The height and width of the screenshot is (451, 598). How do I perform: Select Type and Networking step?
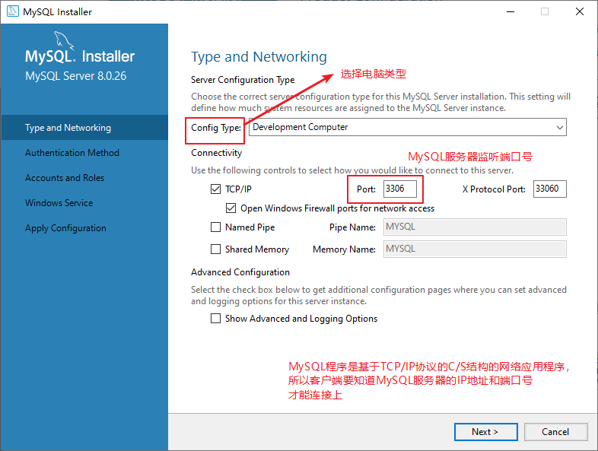[84, 128]
